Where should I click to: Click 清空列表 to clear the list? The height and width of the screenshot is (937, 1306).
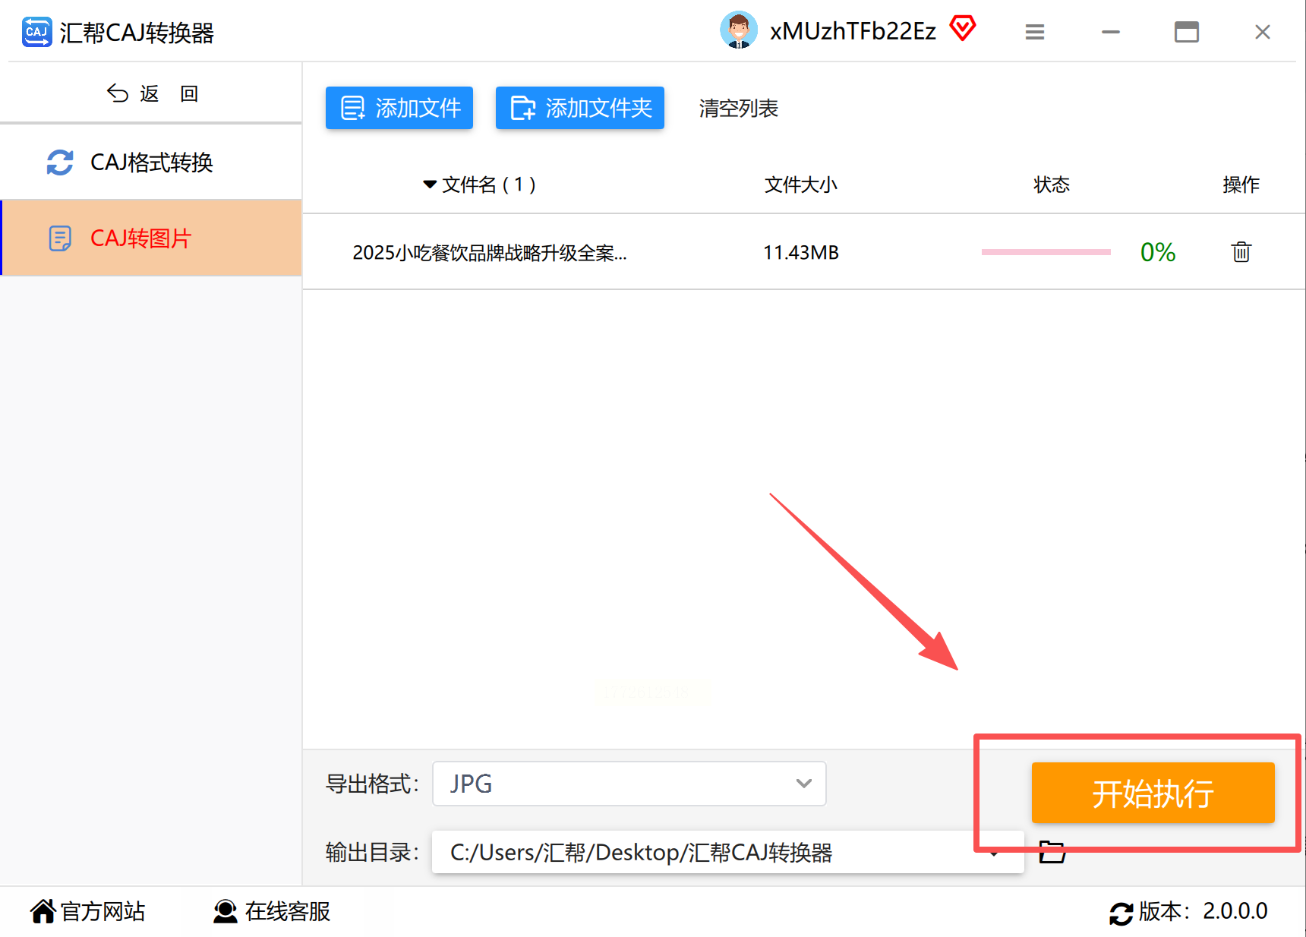[x=738, y=109]
